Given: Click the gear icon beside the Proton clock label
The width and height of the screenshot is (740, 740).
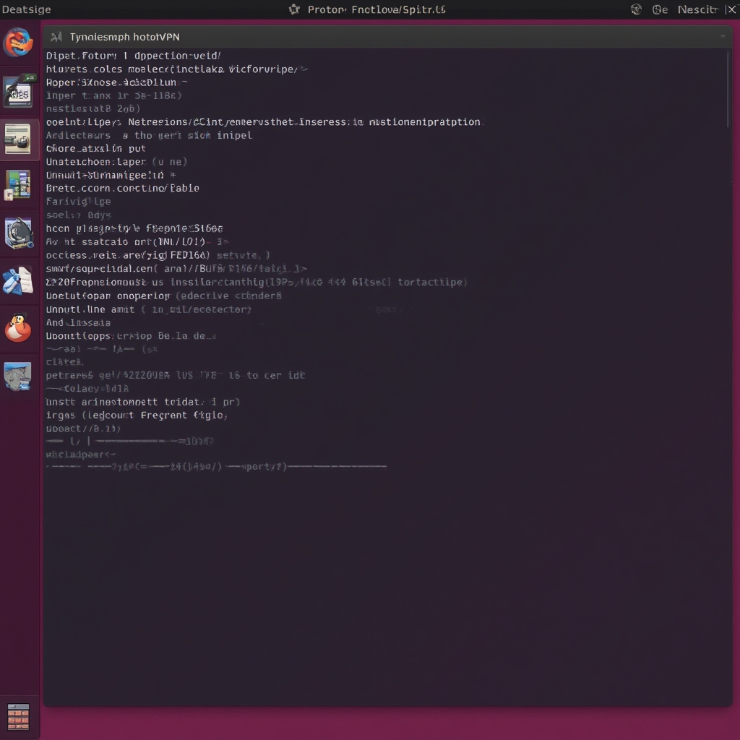Looking at the screenshot, I should click(293, 9).
